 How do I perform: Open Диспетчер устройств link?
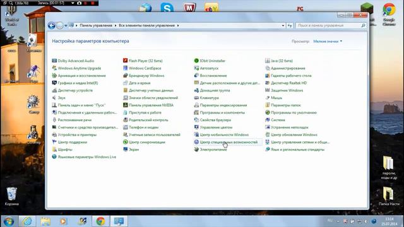pos(75,90)
